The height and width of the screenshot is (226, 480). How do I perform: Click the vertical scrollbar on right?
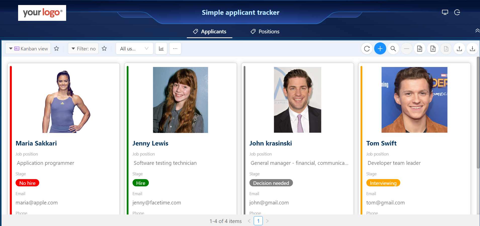click(478, 113)
